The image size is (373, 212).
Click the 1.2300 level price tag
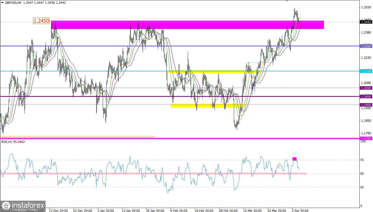pyautogui.click(x=366, y=46)
